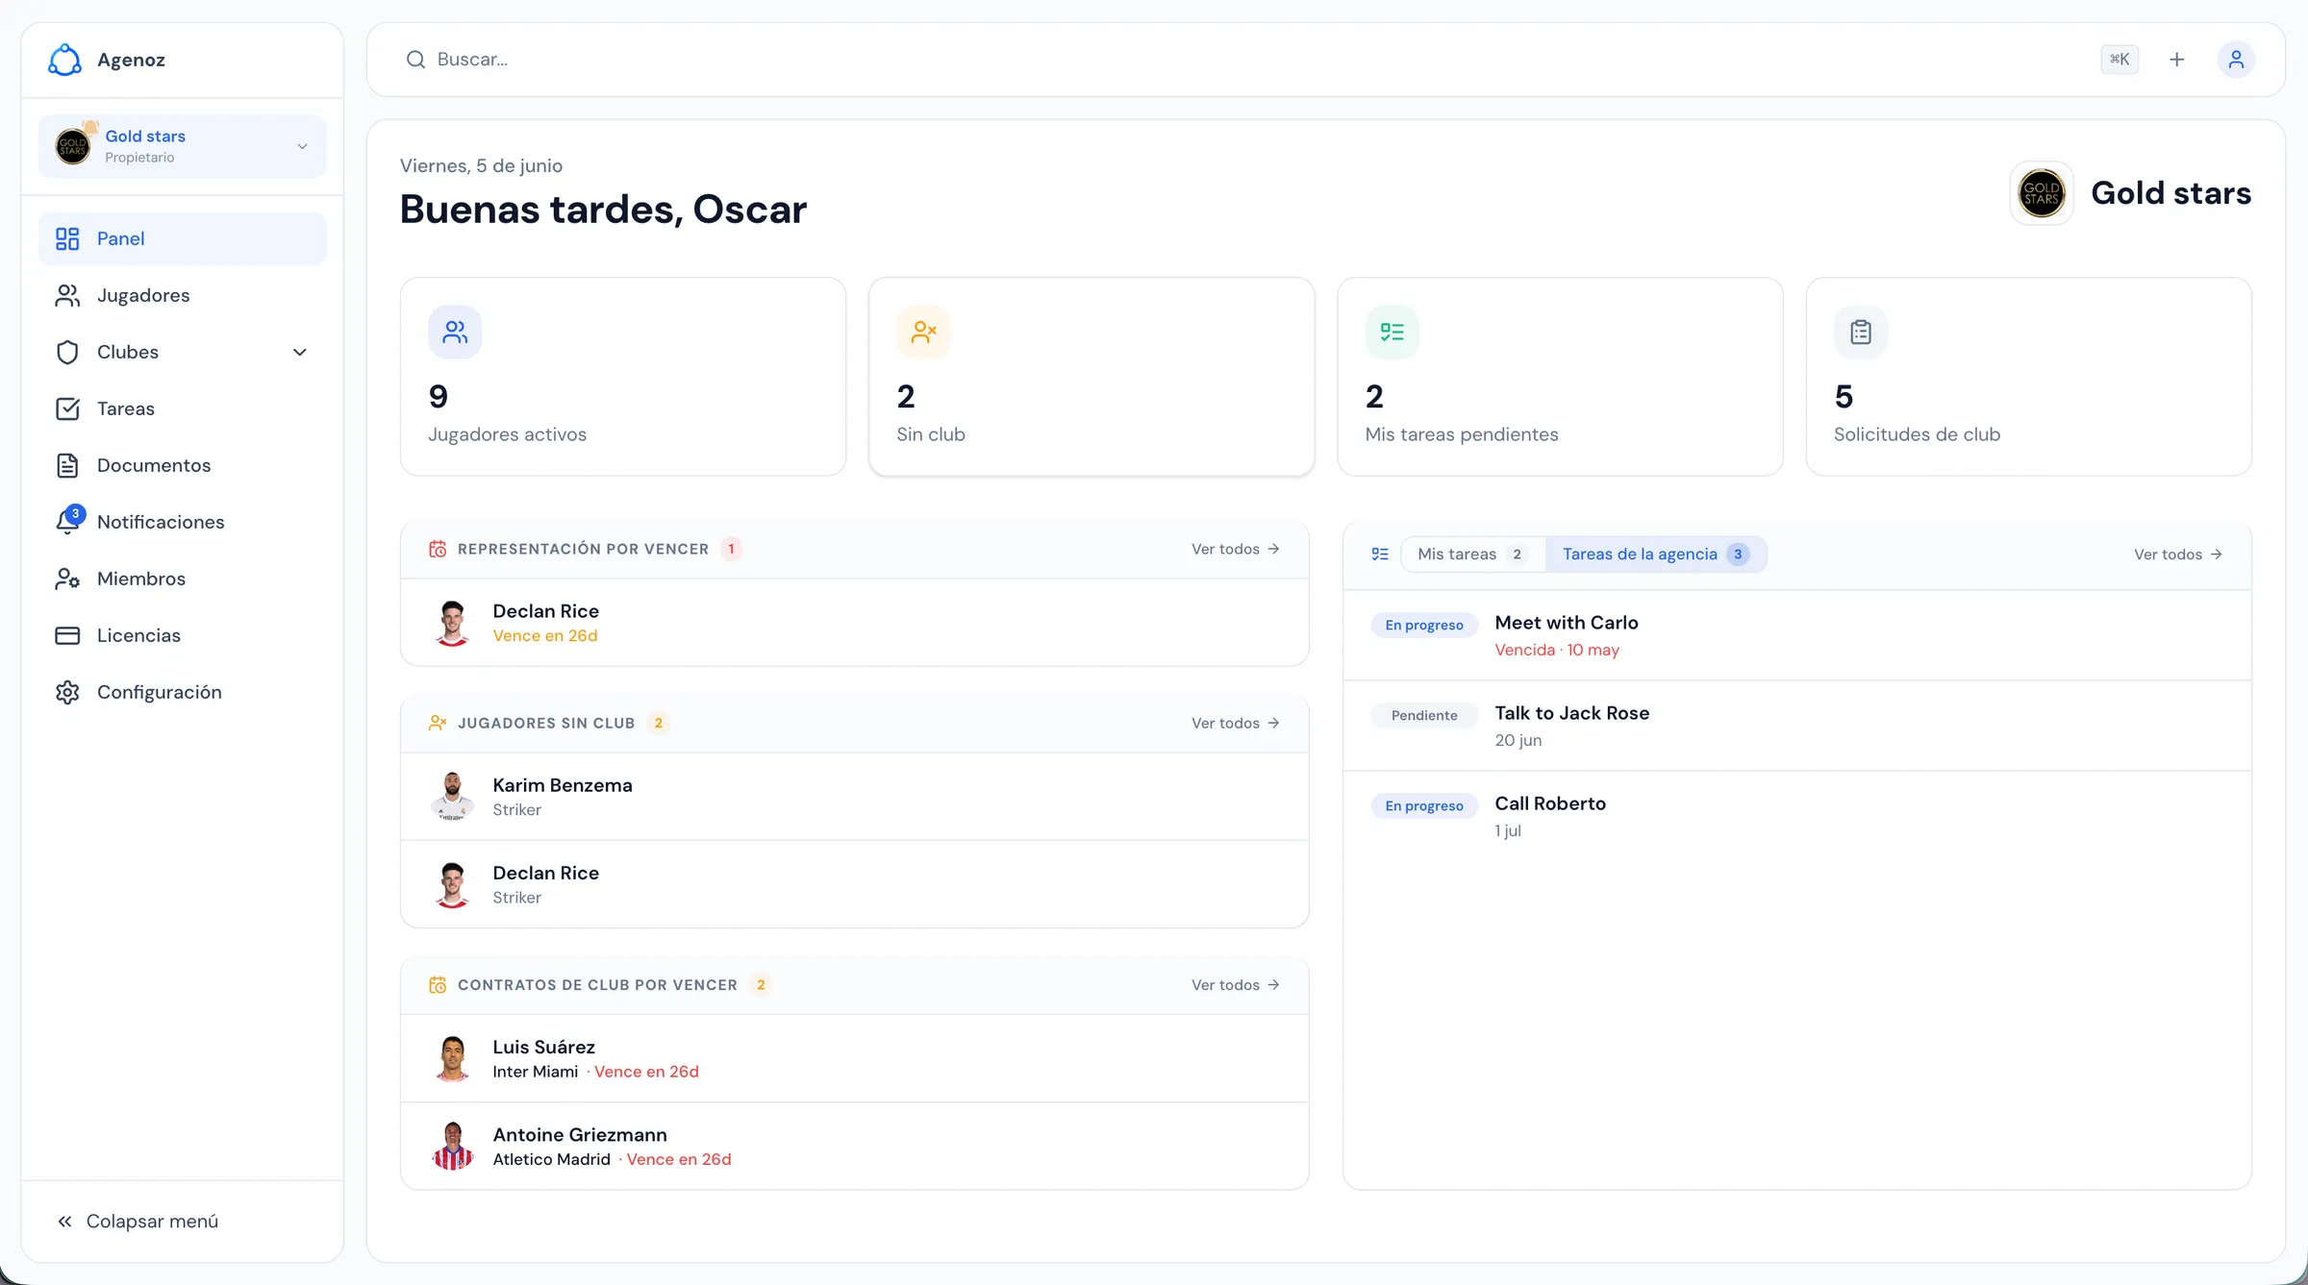Click the Sin club user-x icon
The height and width of the screenshot is (1285, 2308).
click(x=923, y=333)
